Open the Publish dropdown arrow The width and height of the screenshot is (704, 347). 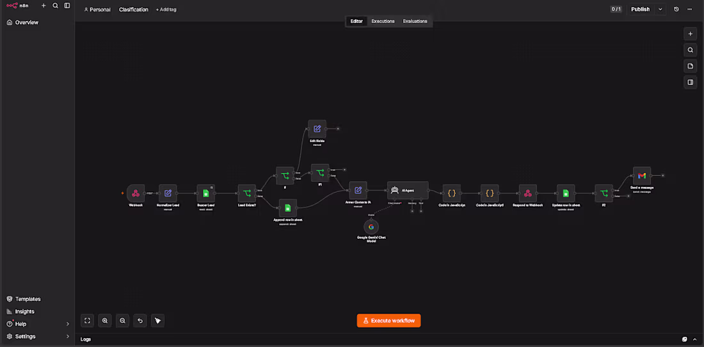tap(660, 9)
